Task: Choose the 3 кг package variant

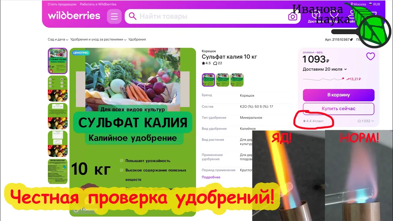Action: (237, 80)
